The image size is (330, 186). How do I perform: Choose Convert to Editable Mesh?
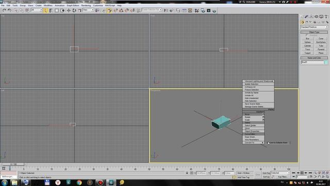click(x=278, y=143)
